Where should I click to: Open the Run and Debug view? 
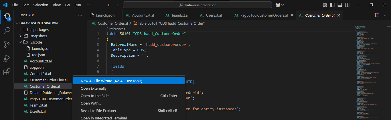7,58
